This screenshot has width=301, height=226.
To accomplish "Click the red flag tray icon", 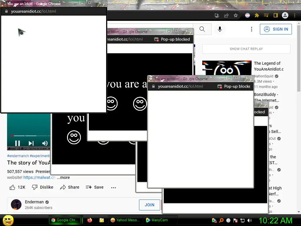I will (x=235, y=220).
